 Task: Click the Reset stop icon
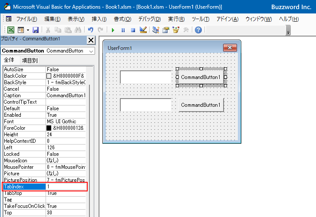pyautogui.click(x=133, y=30)
